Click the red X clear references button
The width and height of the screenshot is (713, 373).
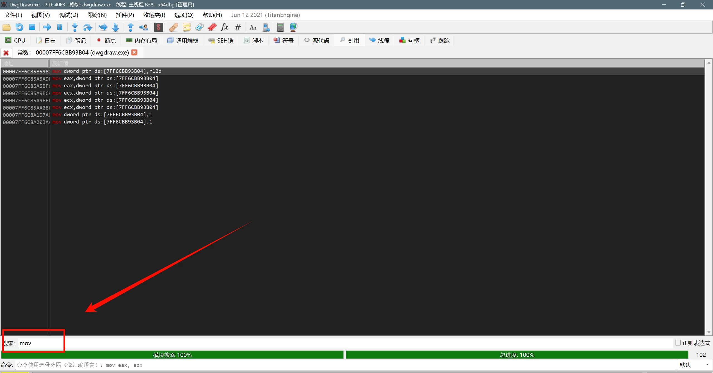6,53
